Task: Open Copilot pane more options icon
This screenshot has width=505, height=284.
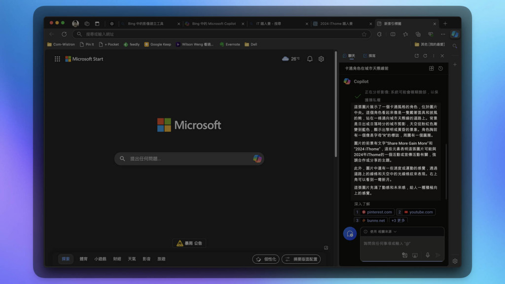Action: tap(433, 56)
